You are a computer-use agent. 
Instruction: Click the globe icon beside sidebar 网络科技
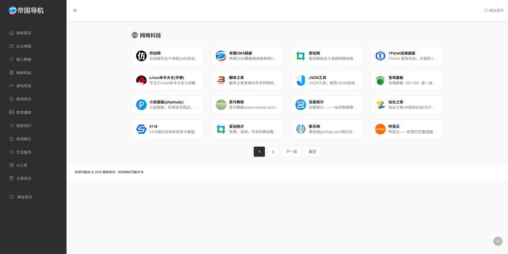pyautogui.click(x=12, y=73)
